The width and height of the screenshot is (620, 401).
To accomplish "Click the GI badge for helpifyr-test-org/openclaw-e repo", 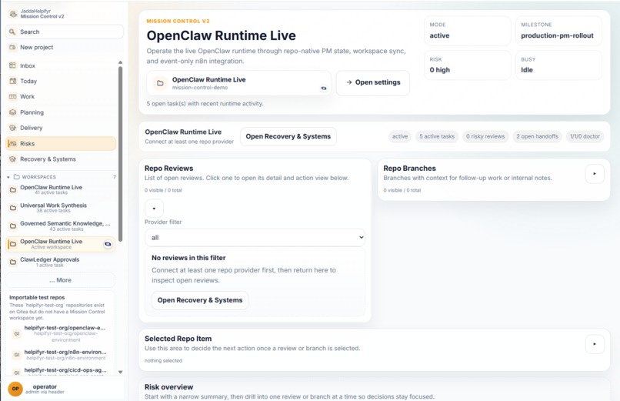I will pyautogui.click(x=17, y=333).
